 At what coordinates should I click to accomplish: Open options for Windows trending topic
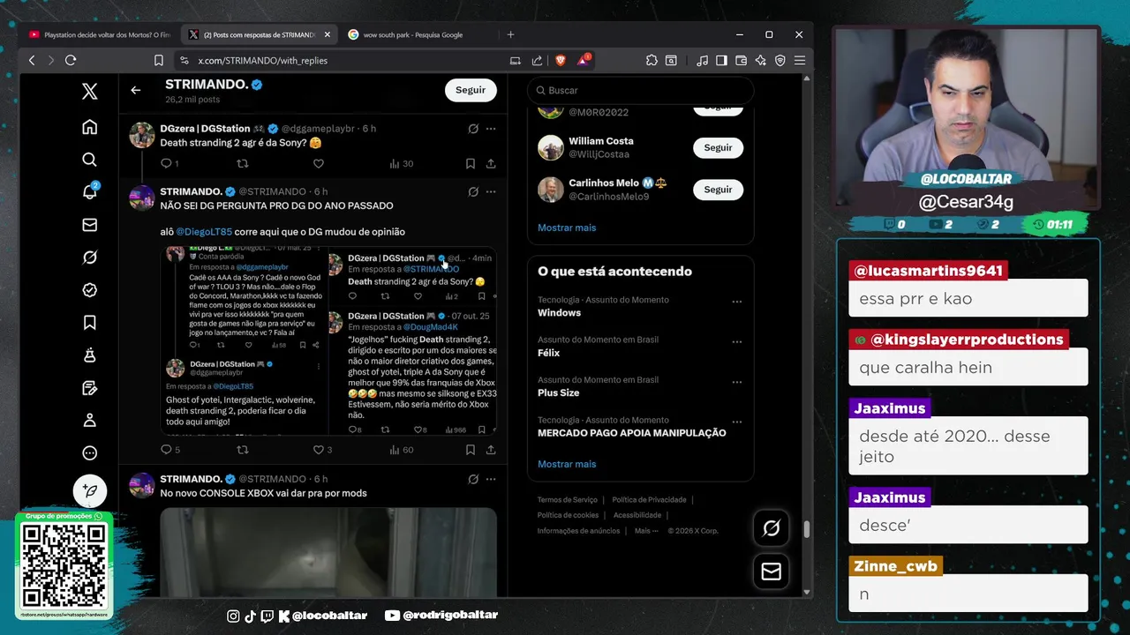pos(736,302)
